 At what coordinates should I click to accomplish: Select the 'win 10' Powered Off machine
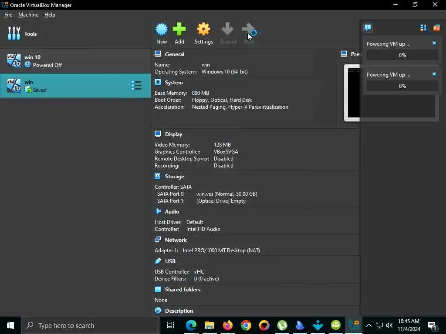75,61
